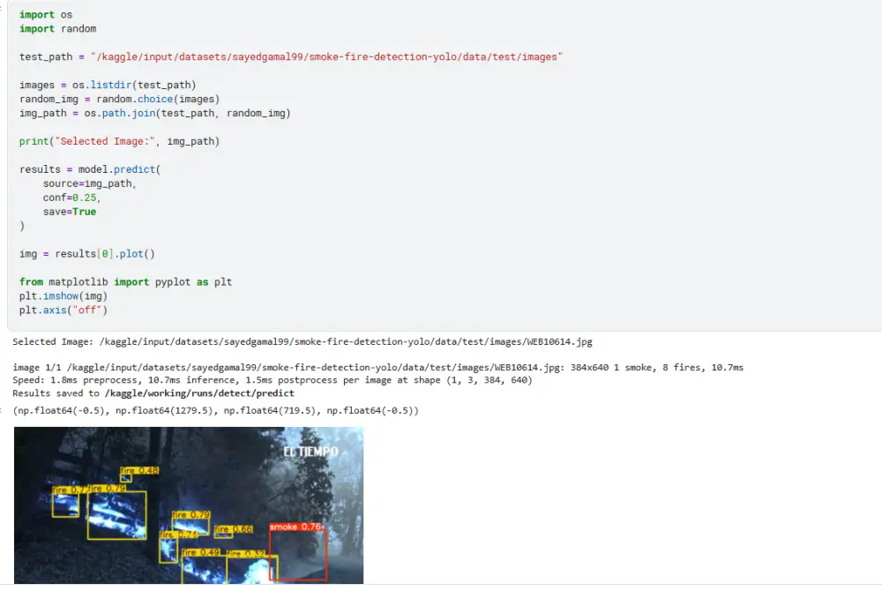This screenshot has height=591, width=882.
Task: Click the os.listdir(test_path) line
Action: 108,85
